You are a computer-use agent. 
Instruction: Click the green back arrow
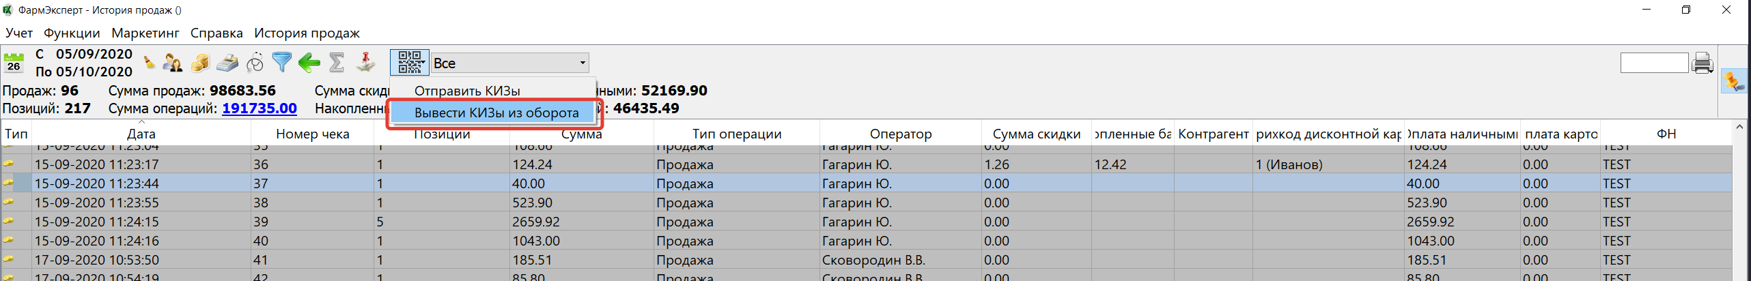pyautogui.click(x=309, y=63)
